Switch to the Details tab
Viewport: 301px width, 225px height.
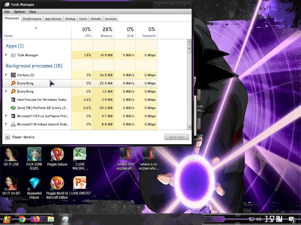[96, 19]
